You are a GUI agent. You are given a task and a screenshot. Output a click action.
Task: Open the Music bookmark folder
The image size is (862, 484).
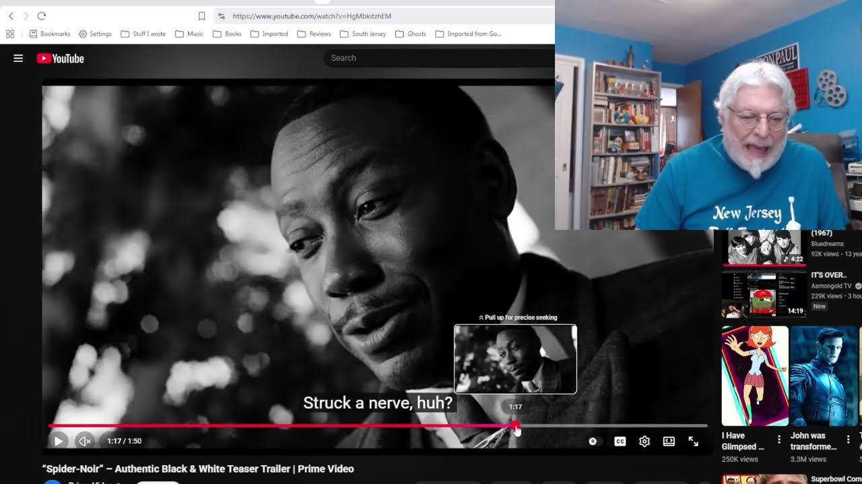click(189, 34)
